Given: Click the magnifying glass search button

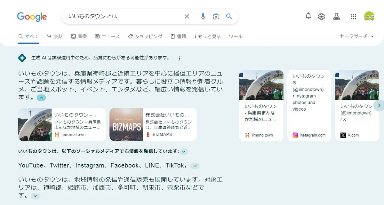Looking at the screenshot, I should [229, 16].
